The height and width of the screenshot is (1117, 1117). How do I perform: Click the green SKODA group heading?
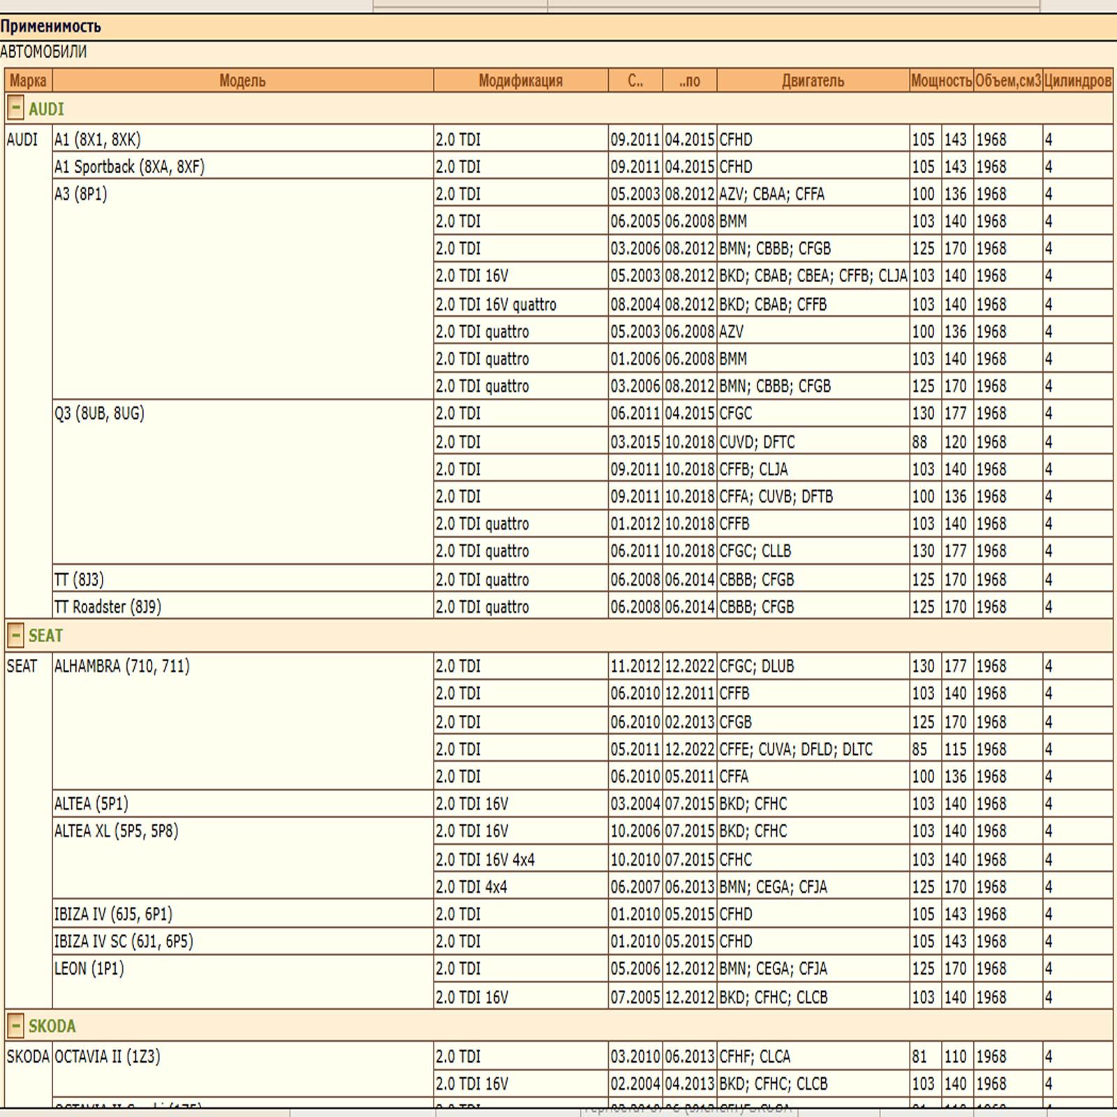(52, 1026)
